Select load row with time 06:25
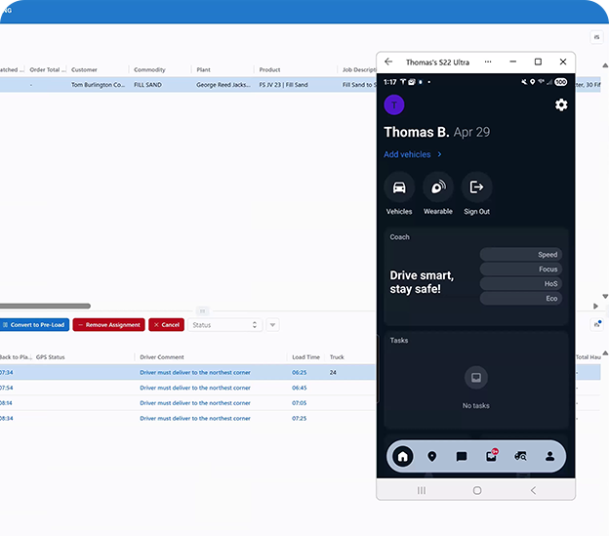Viewport: 609px width, 536px height. click(187, 372)
